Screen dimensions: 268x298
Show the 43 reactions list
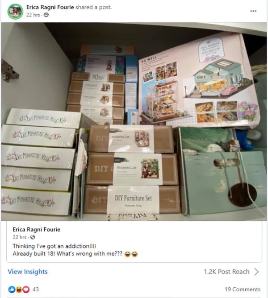click(x=36, y=289)
